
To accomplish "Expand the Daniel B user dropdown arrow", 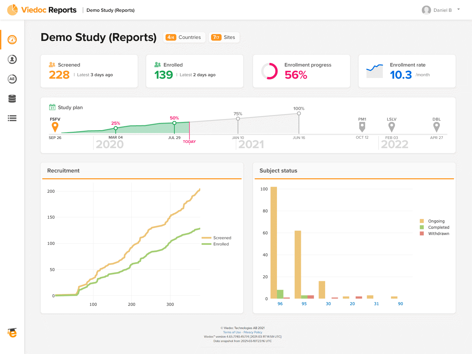I will pos(459,10).
